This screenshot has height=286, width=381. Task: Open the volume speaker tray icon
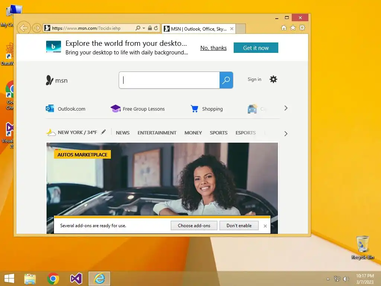(x=346, y=279)
